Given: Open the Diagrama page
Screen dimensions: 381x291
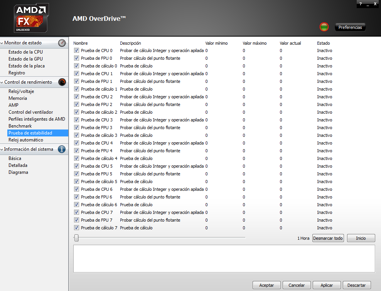Looking at the screenshot, I should coord(18,172).
